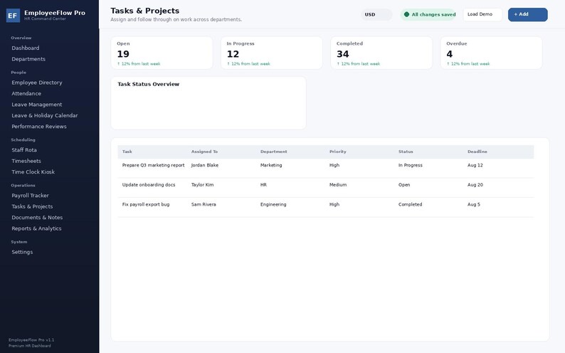Image resolution: width=565 pixels, height=353 pixels.
Task: Click the Open tasks card showing 19
Action: (x=162, y=53)
